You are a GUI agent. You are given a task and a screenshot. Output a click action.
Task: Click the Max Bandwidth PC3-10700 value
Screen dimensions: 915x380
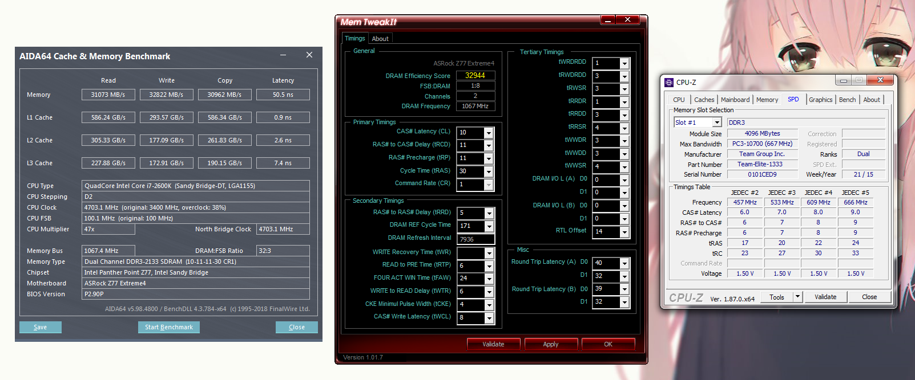click(762, 144)
